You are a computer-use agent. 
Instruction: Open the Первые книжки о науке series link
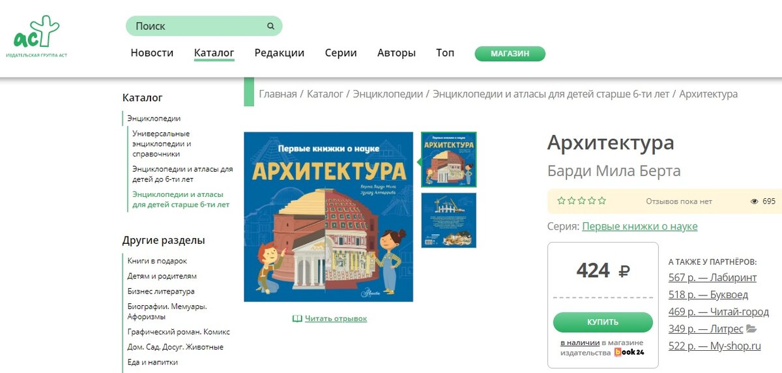pyautogui.click(x=640, y=226)
